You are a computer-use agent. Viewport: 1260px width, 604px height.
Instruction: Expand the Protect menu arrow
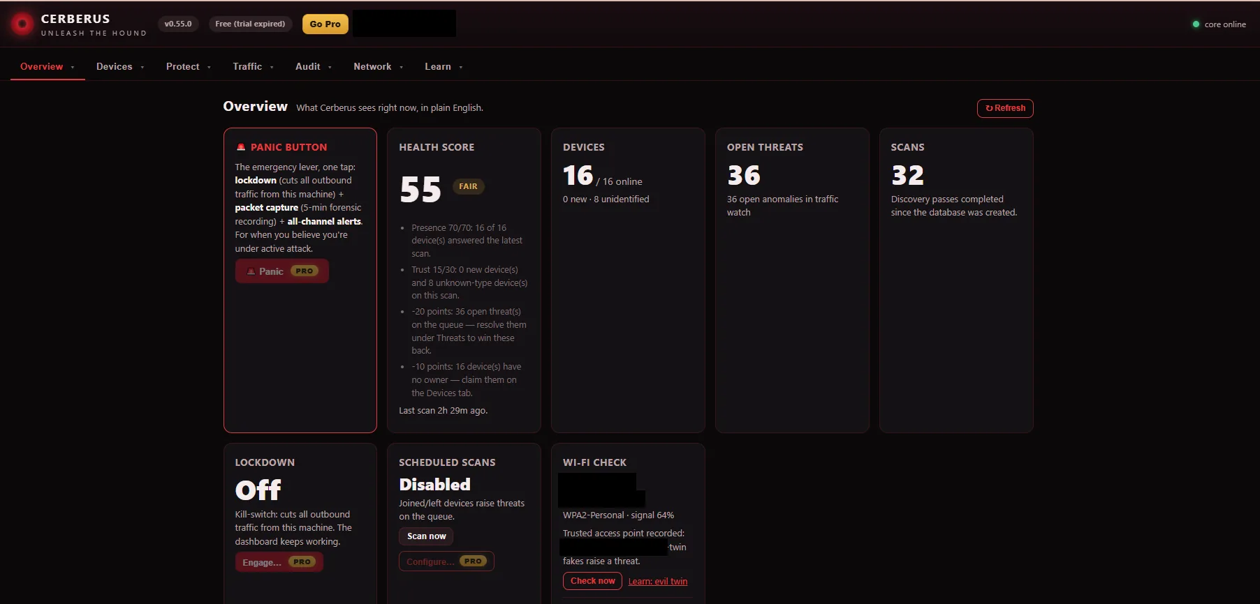209,68
